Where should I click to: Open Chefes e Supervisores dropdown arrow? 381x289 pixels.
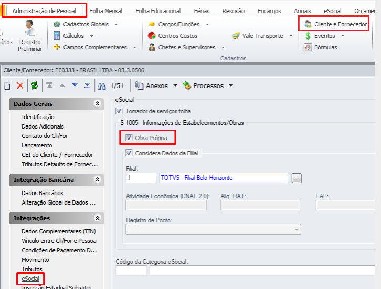(223, 47)
